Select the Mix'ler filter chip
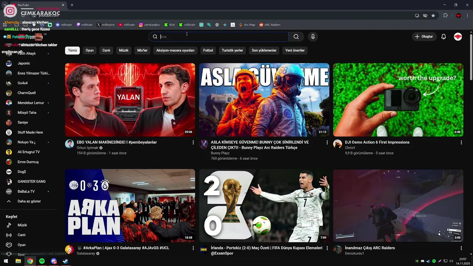473x266 pixels. (142, 50)
